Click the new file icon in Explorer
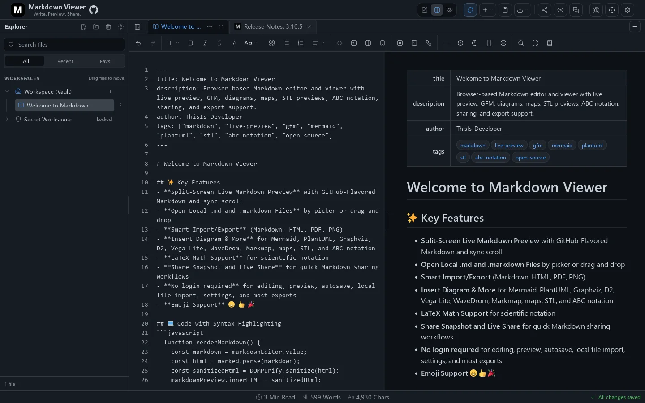The height and width of the screenshot is (403, 645). tap(83, 27)
